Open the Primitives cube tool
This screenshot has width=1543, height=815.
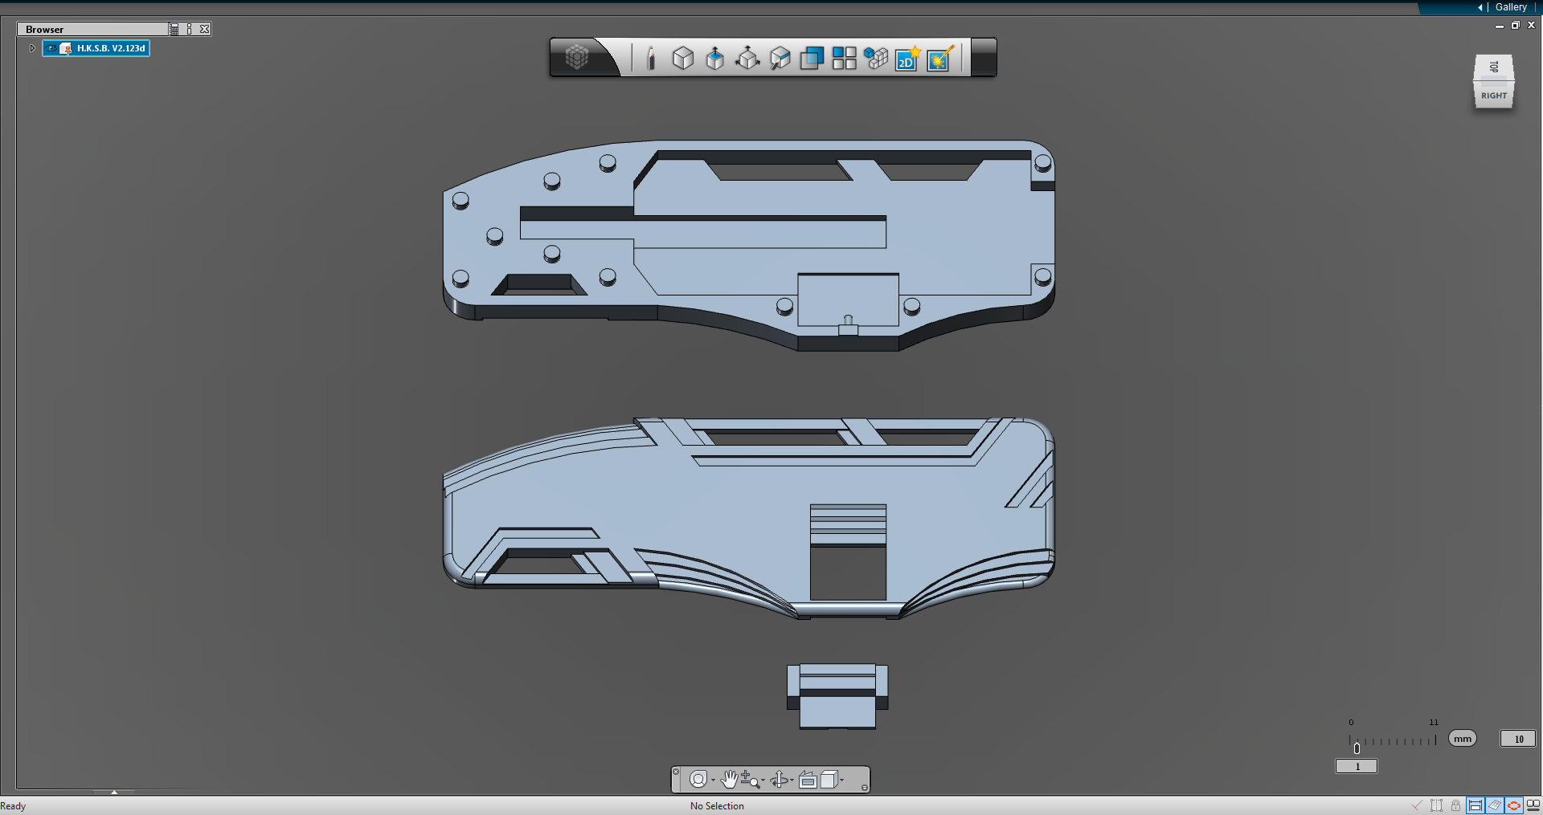tap(683, 58)
